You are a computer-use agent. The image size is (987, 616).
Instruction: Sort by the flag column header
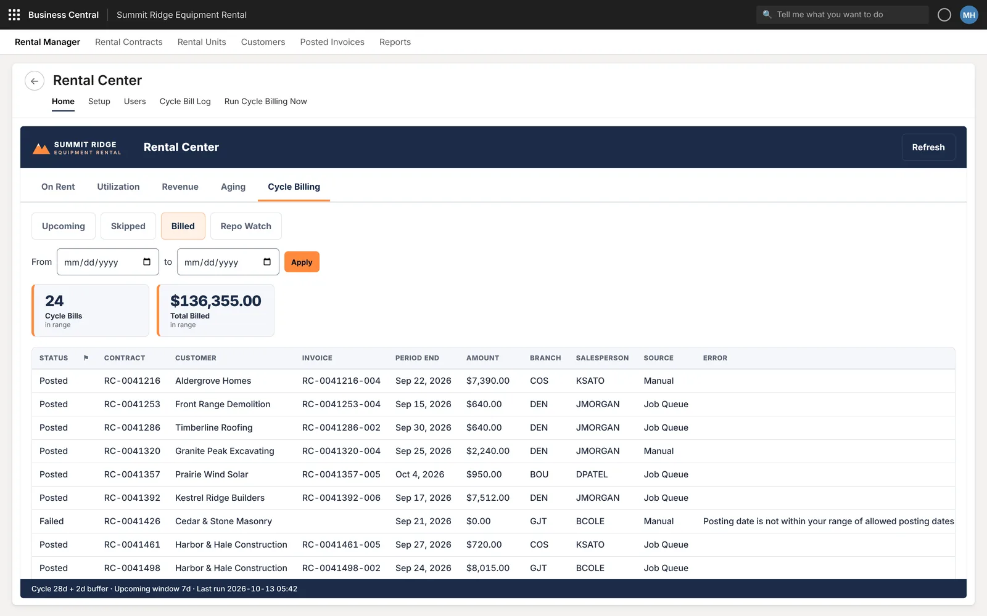pyautogui.click(x=86, y=358)
